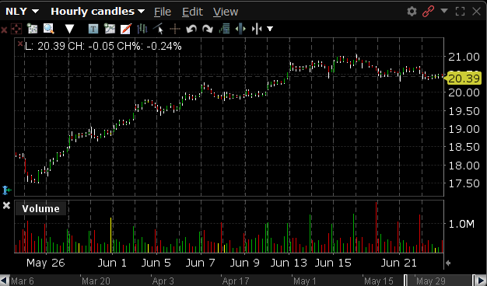Screen dimensions: 487x286
Task: Activate the magnifying glass zoom tool
Action: click(x=48, y=29)
